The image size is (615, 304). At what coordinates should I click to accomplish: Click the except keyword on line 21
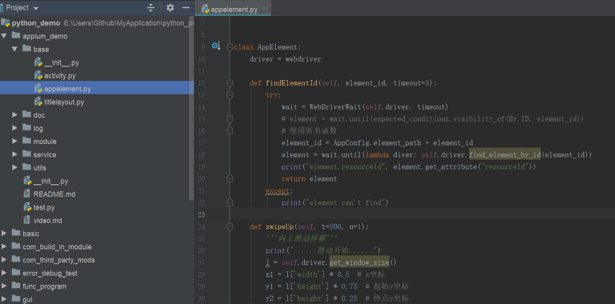[278, 191]
